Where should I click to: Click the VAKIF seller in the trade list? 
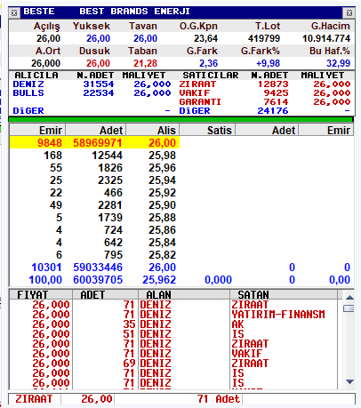246,354
